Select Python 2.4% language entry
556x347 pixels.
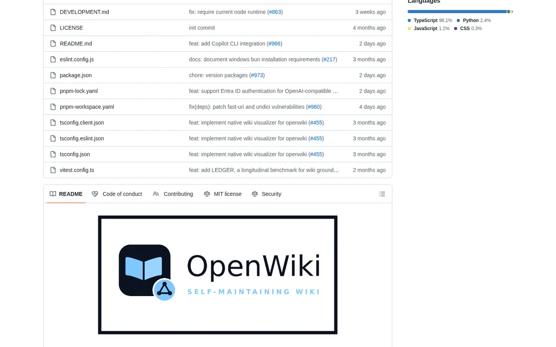pos(474,20)
